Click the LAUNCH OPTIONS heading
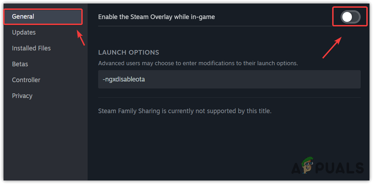373x184 pixels. (x=128, y=53)
